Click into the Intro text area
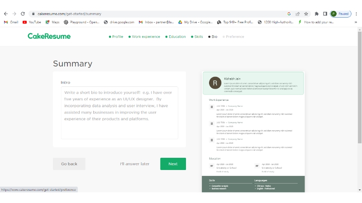 tap(119, 113)
